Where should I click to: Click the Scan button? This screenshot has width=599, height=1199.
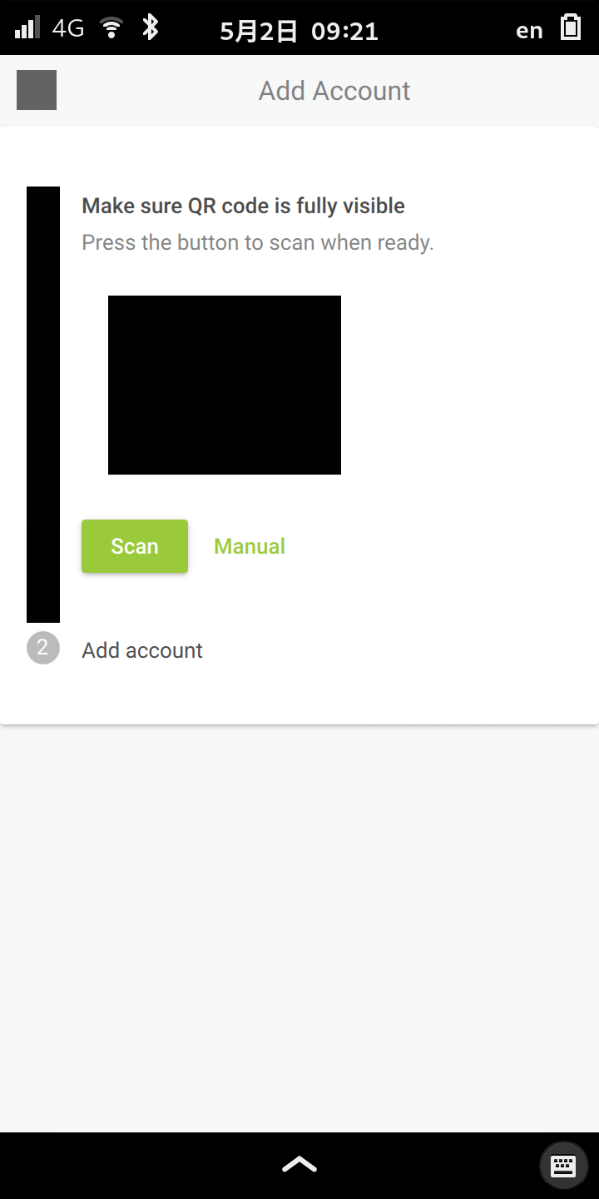(x=135, y=546)
